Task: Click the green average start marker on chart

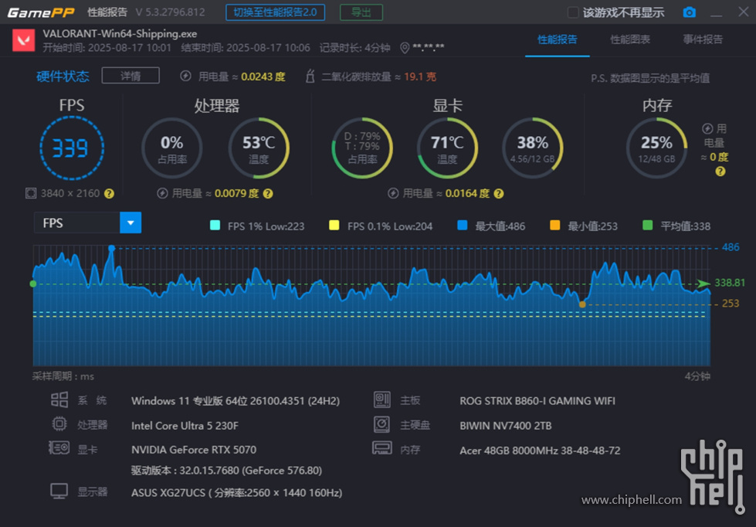Action: click(x=33, y=284)
